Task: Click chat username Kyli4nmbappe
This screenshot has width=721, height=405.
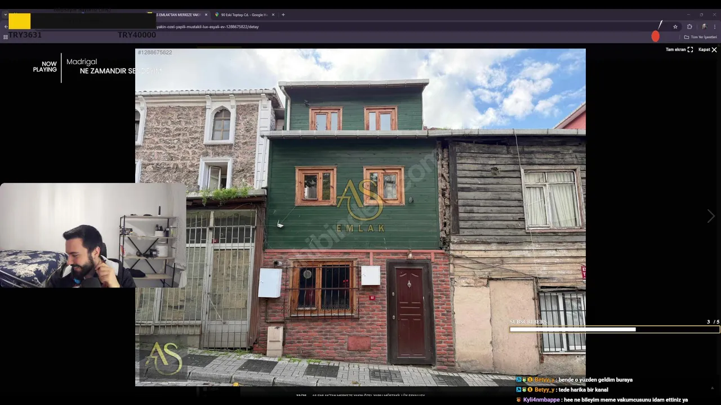Action: [541, 400]
